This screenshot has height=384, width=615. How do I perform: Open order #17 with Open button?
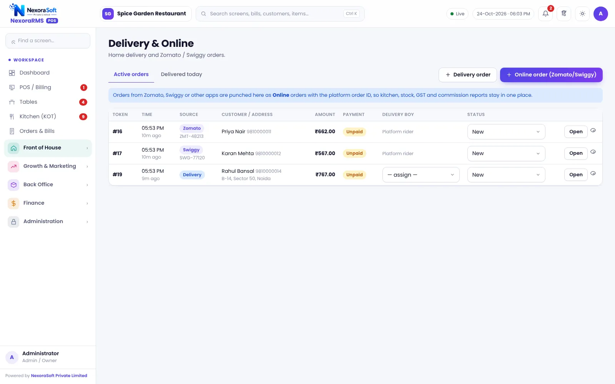point(576,153)
